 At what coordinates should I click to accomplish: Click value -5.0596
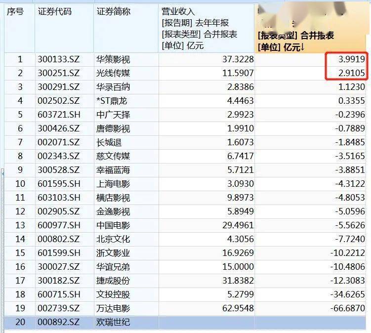(x=350, y=211)
